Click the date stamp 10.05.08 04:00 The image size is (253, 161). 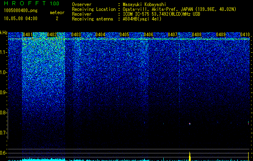click(x=21, y=18)
